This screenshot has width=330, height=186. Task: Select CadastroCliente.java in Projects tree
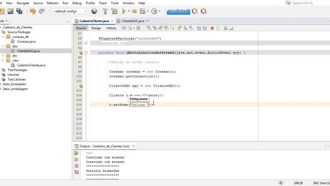(31, 65)
